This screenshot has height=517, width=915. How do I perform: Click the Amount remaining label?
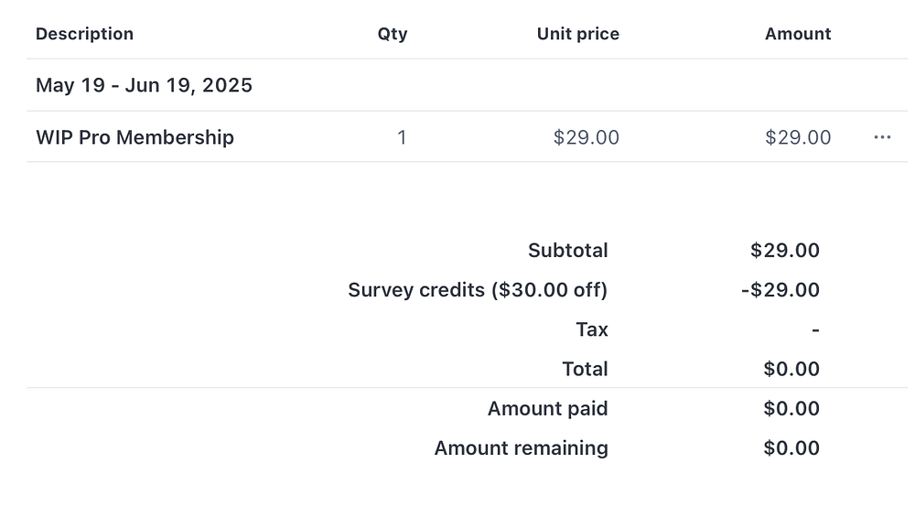click(521, 447)
